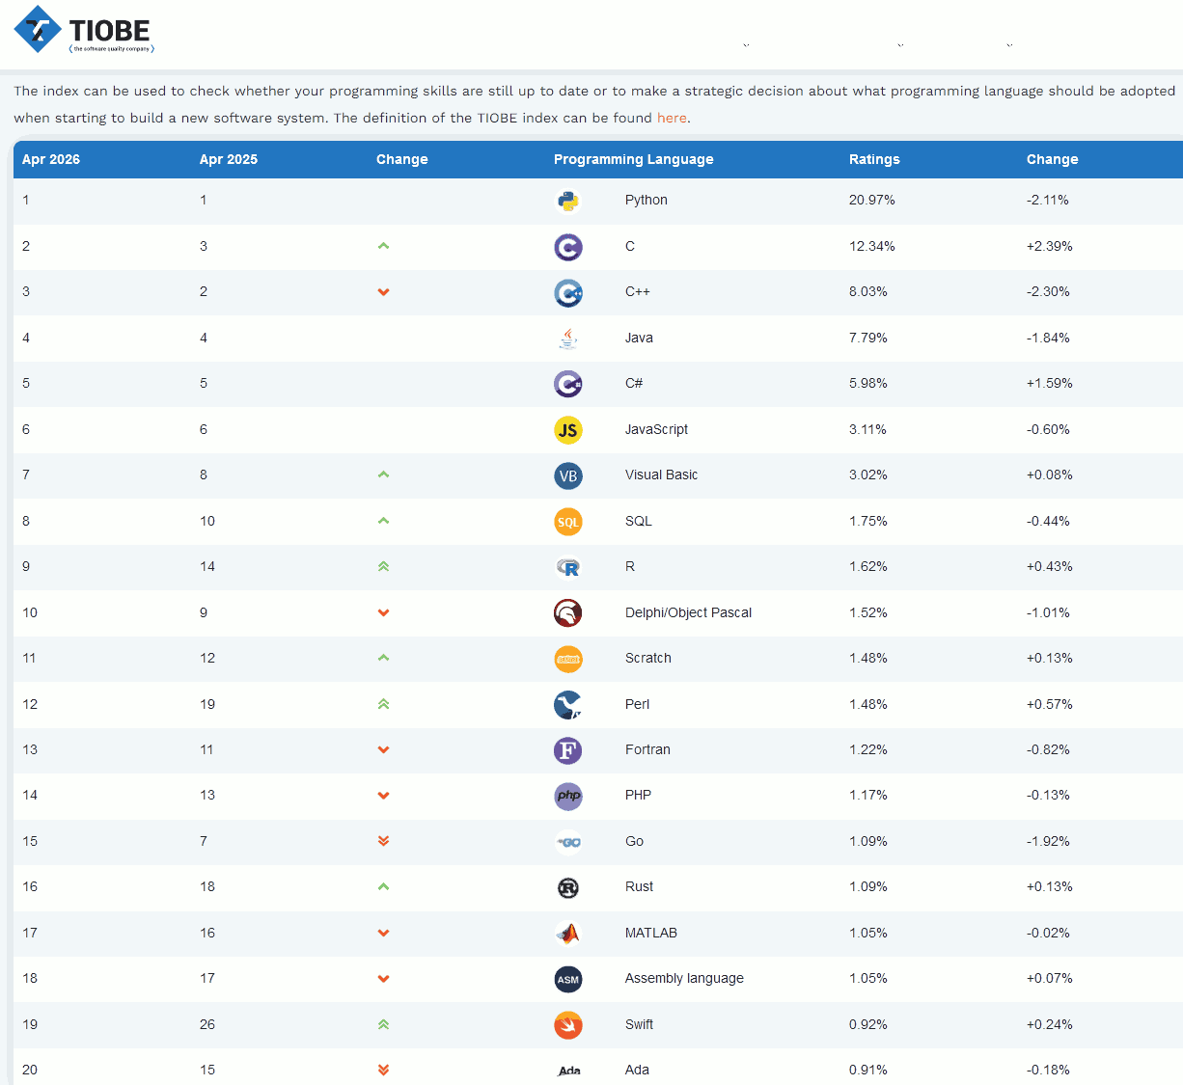This screenshot has height=1085, width=1183.
Task: Click the yellow JS JavaScript icon
Action: (x=568, y=430)
